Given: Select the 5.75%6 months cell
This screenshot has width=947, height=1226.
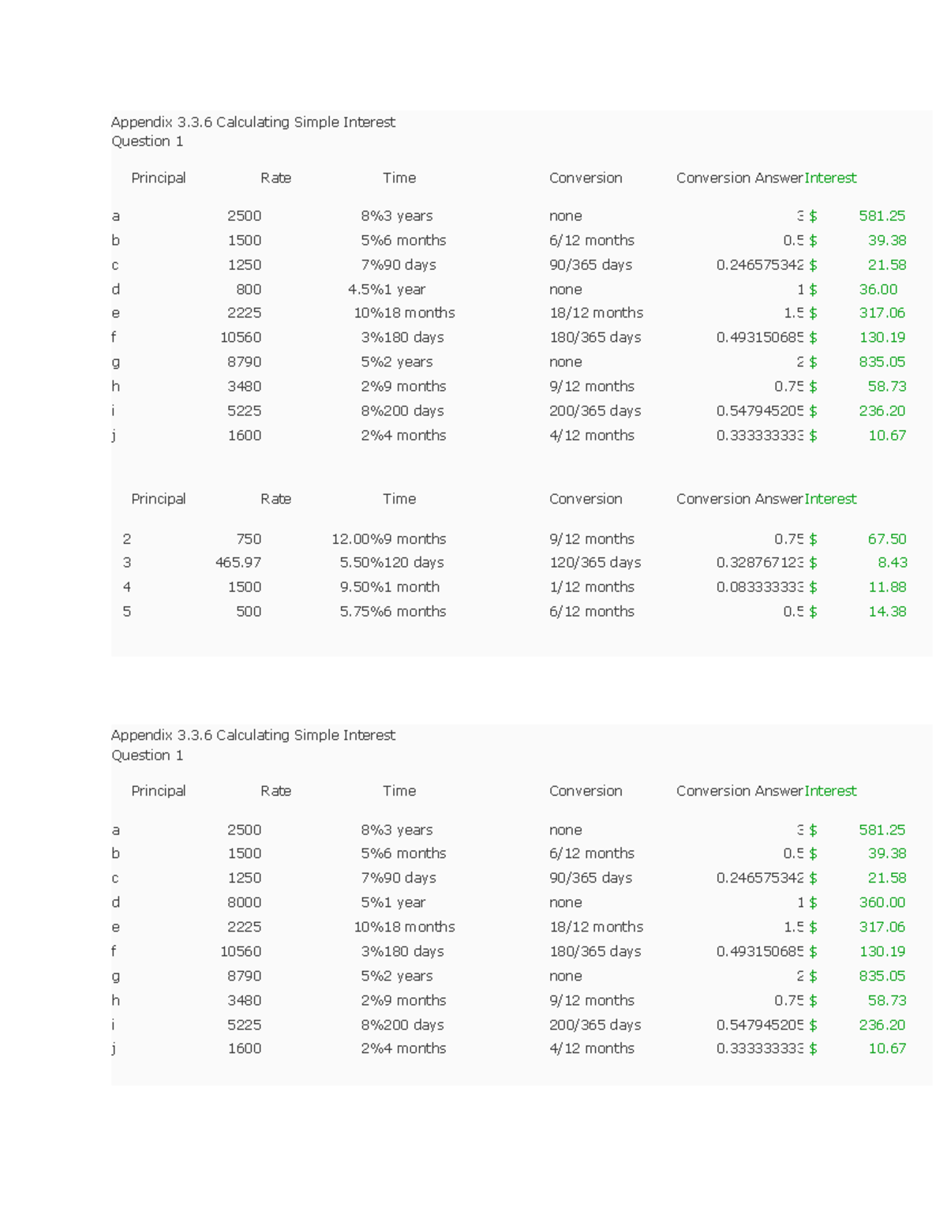Looking at the screenshot, I should click(392, 612).
